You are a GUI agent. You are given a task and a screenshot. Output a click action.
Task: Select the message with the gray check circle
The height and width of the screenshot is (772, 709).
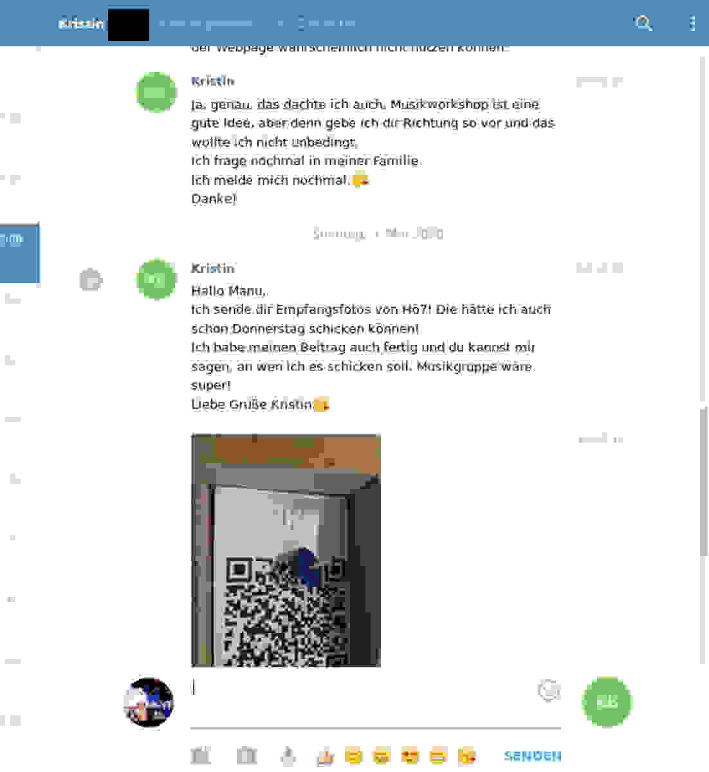pyautogui.click(x=91, y=280)
